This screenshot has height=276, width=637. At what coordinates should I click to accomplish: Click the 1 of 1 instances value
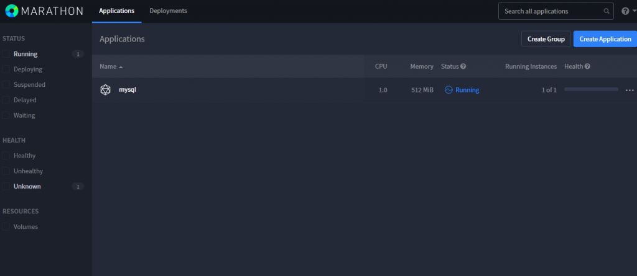549,90
